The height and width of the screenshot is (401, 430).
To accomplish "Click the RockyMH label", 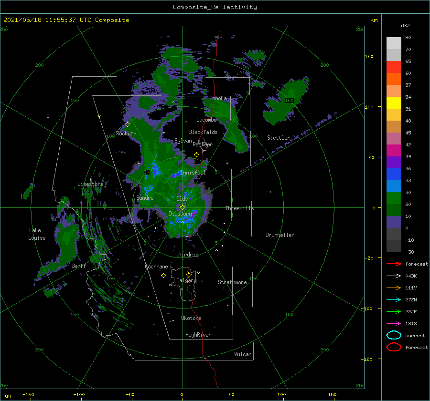I will coord(126,134).
